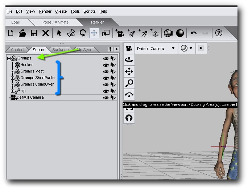Click the orbit camera control
The width and height of the screenshot is (248, 190).
tap(129, 60)
